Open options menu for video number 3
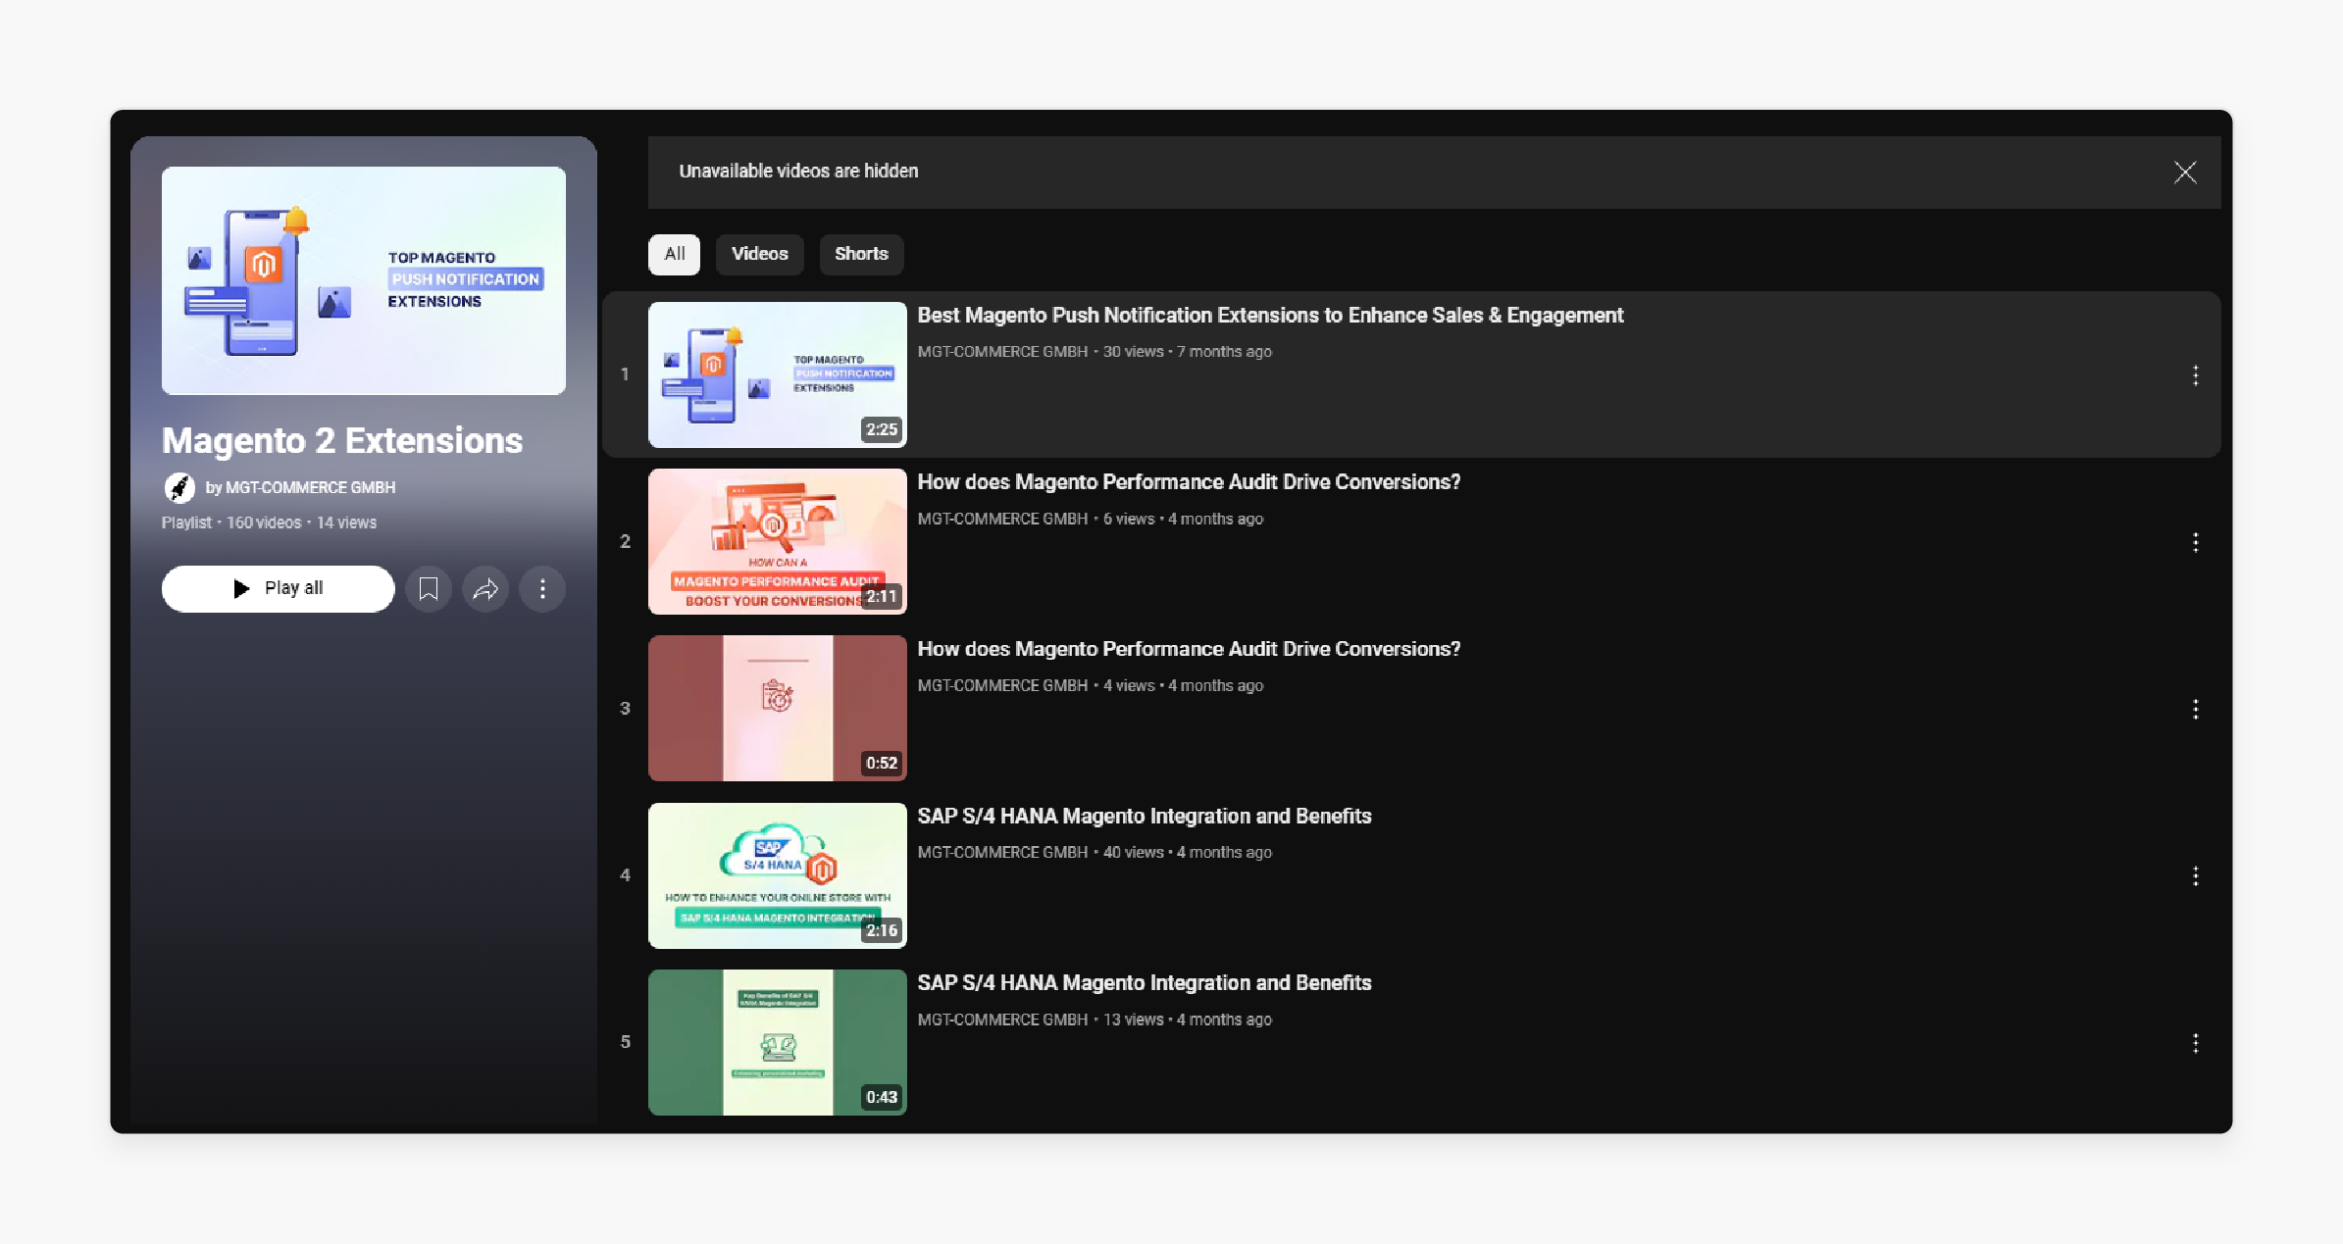Screen dimensions: 2343x1244 tap(2195, 709)
